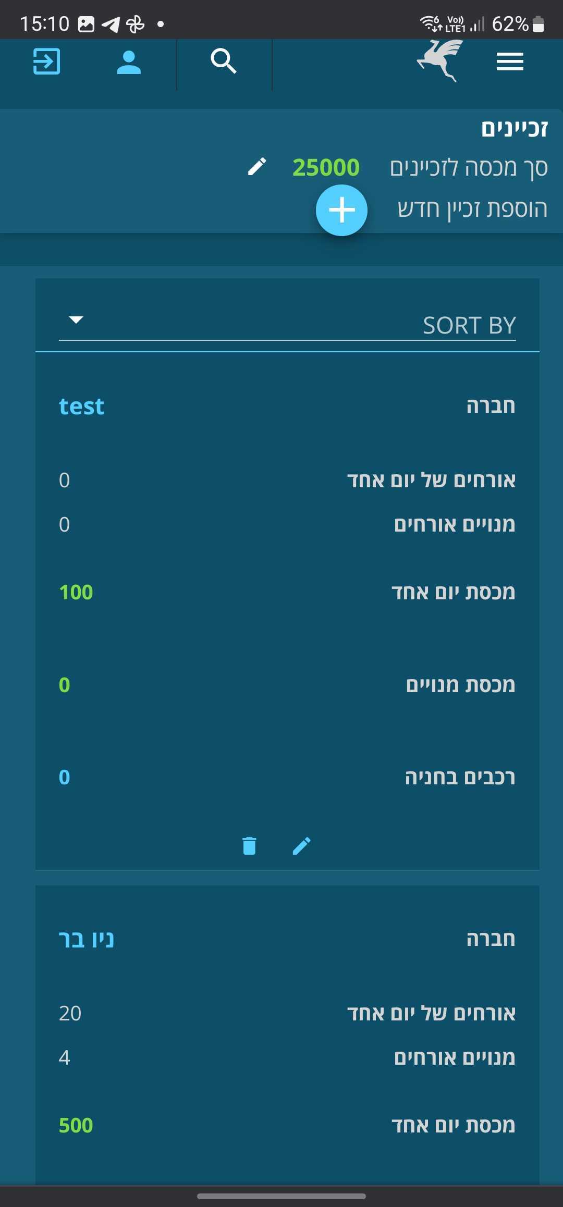
Task: Open the ניו בר company link
Action: point(87,939)
